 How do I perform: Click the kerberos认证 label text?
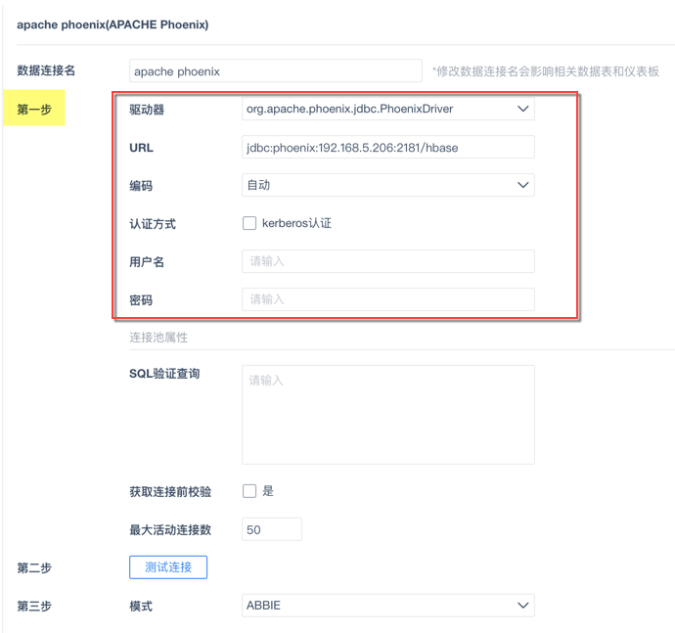coord(296,223)
